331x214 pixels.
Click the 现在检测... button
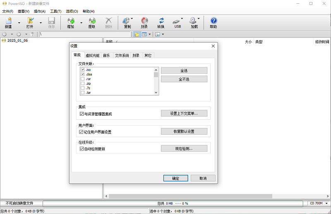pyautogui.click(x=184, y=149)
